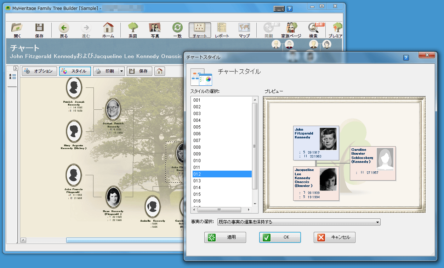Screen dimensions: 444x268
Task: Select style 009 in the list
Action: [x=222, y=154]
